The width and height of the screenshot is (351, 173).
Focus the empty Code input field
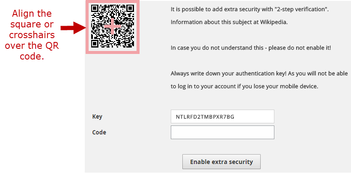tap(222, 132)
